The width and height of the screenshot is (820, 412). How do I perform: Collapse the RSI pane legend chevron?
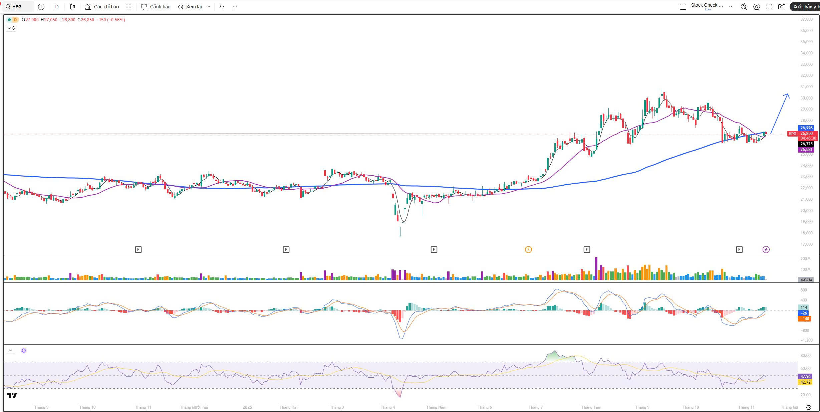point(10,351)
